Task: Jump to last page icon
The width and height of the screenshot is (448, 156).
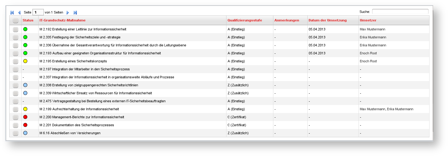Action: (75, 13)
